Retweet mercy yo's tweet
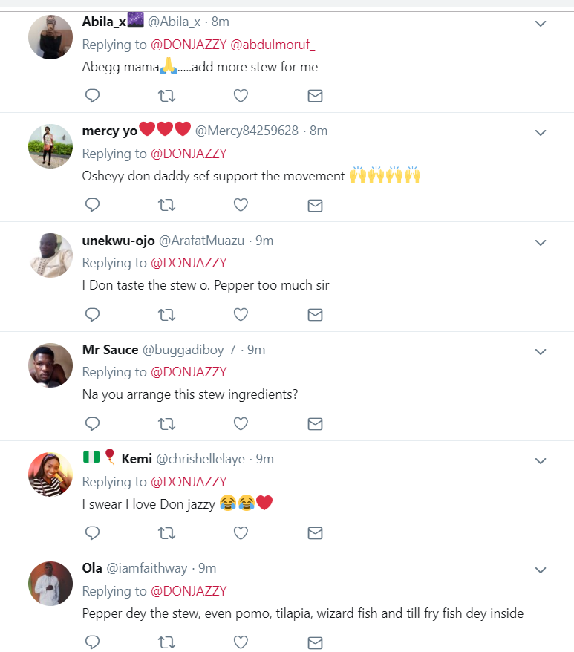This screenshot has height=652, width=574. click(167, 205)
